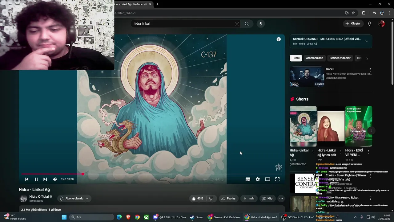Image resolution: width=394 pixels, height=222 pixels.
Task: Open options for lyrics edit short
Action: pos(341,152)
